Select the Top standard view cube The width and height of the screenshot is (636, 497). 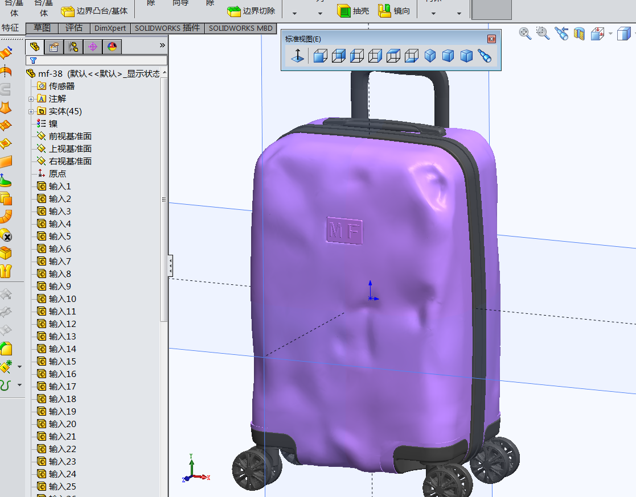pos(393,56)
